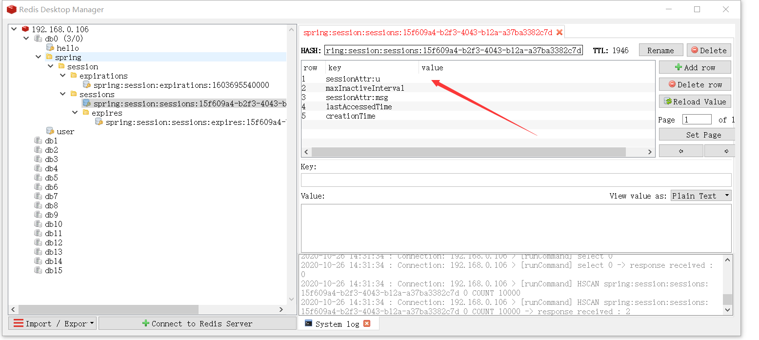Click Set Page button
Screen dimensions: 759x340
point(697,135)
